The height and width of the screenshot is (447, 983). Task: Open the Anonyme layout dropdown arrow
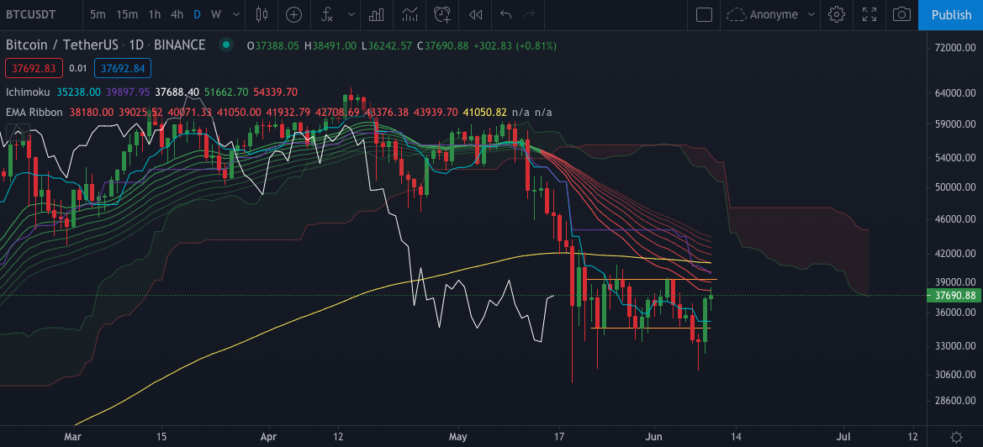point(811,14)
